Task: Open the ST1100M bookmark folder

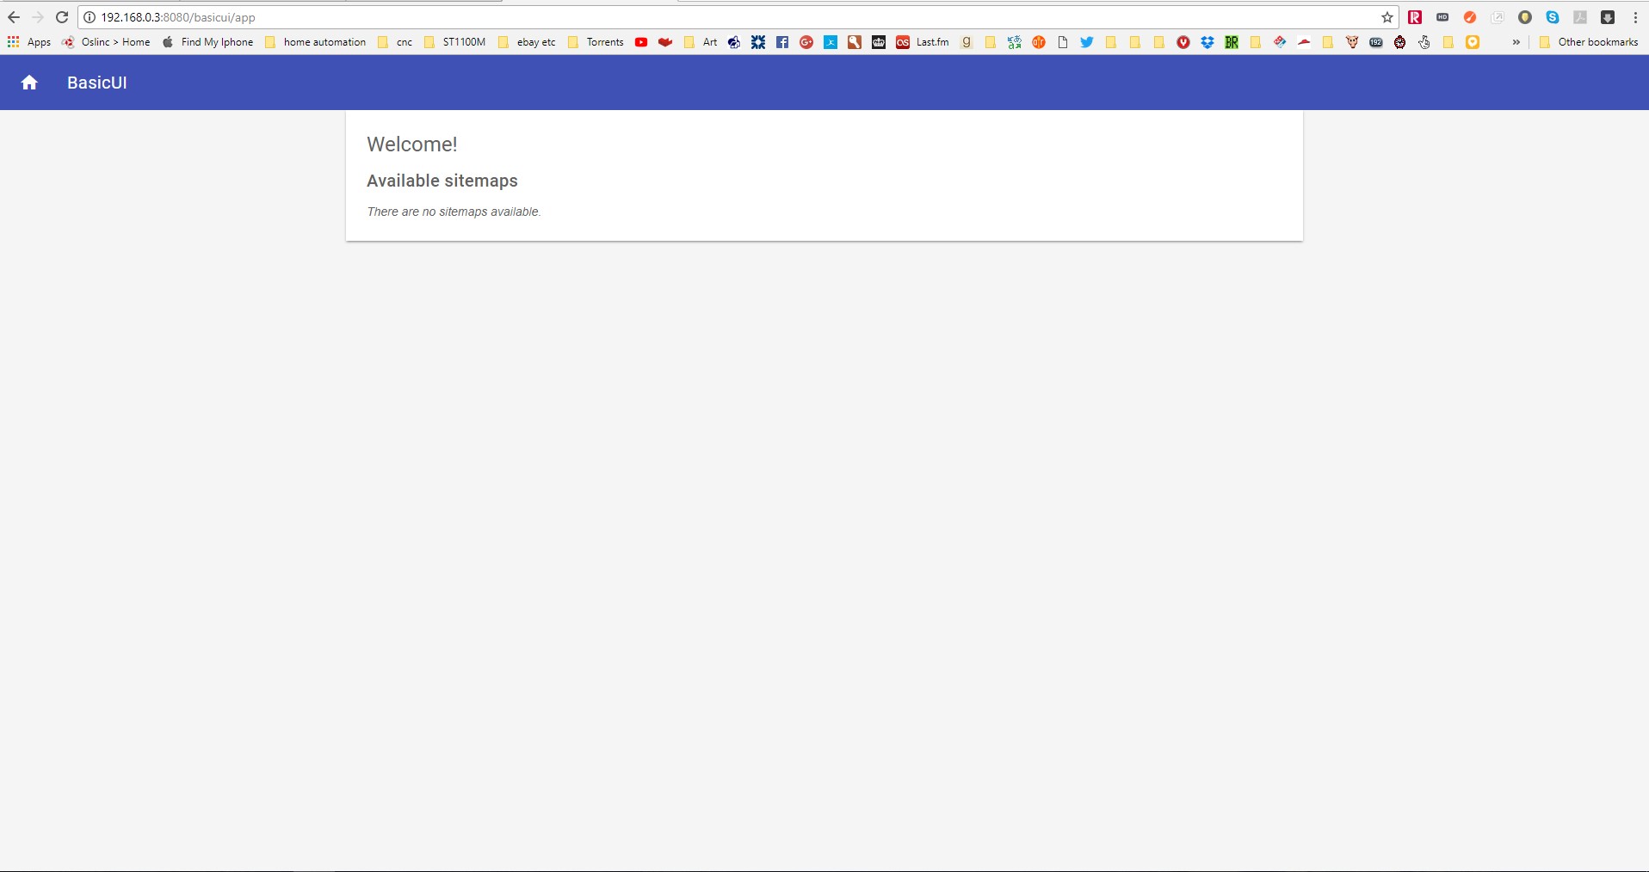Action: [455, 42]
